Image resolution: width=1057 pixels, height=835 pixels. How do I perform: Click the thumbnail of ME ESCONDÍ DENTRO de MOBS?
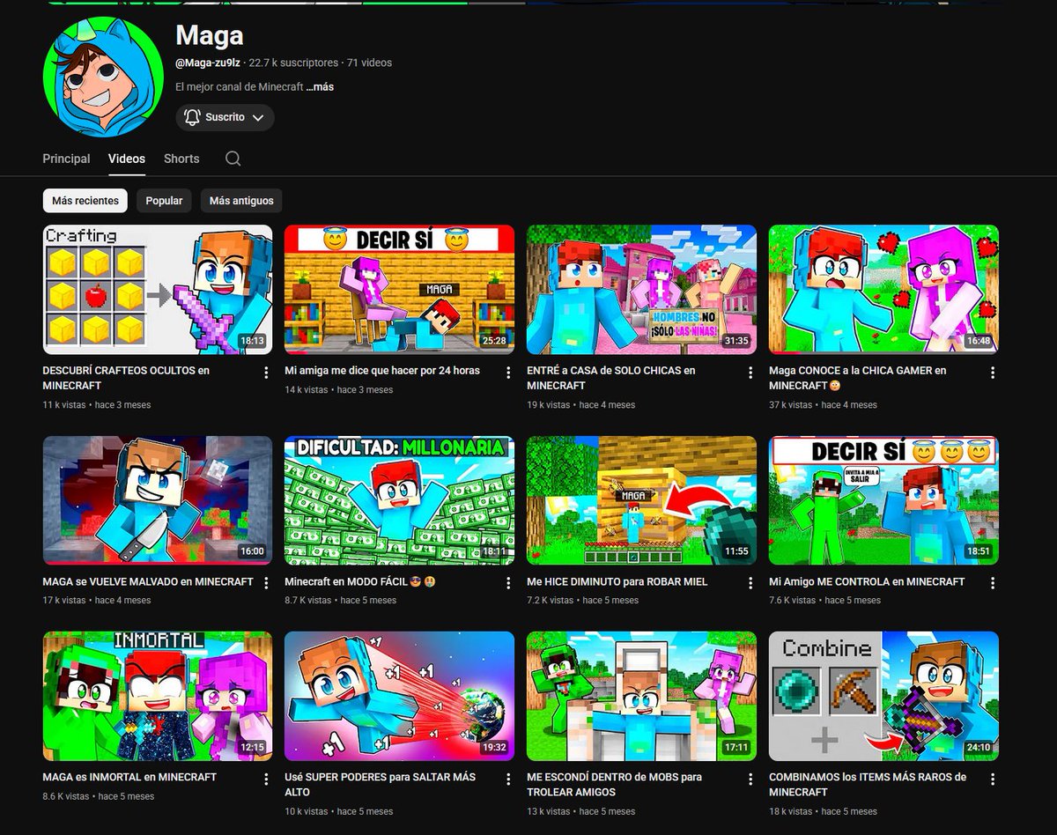[641, 694]
